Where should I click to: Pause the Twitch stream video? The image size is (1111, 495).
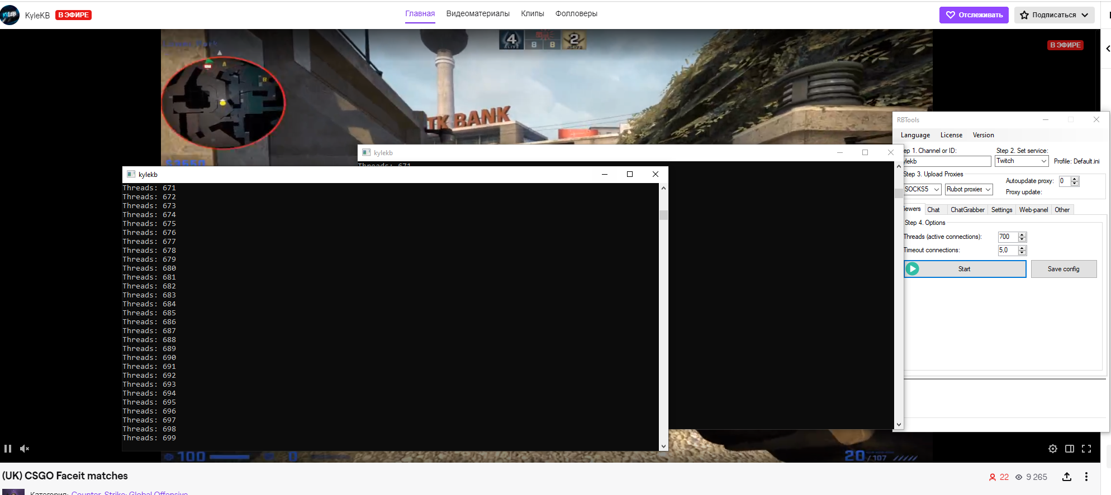(x=8, y=449)
